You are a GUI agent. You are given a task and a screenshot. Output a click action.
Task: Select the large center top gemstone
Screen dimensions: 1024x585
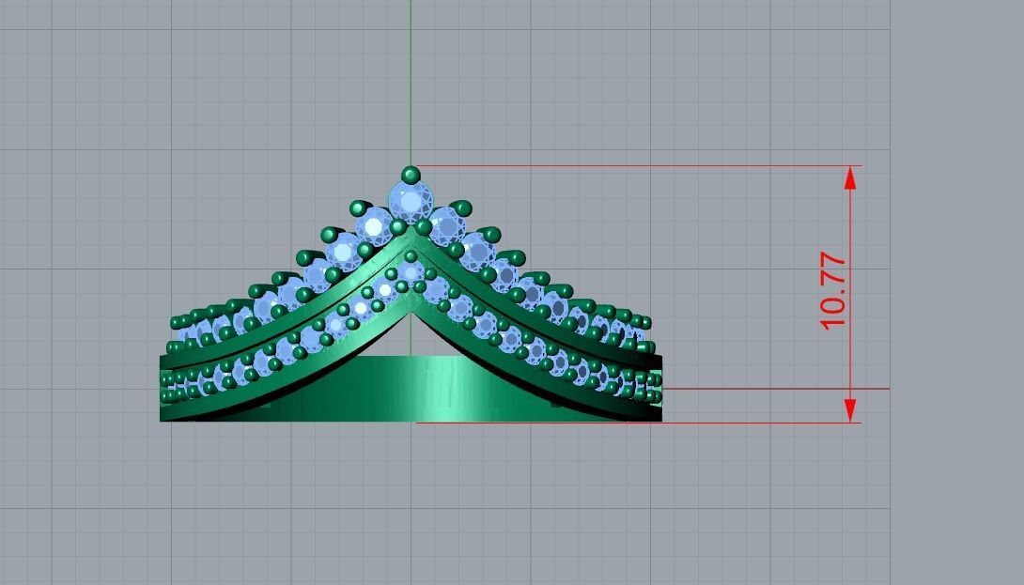tap(411, 202)
